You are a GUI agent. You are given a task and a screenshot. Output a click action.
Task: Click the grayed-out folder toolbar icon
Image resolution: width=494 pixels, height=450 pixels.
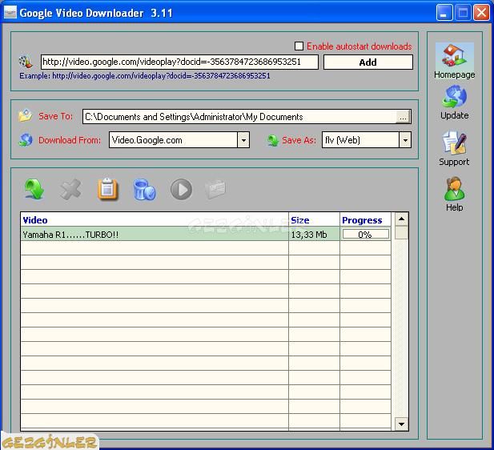pyautogui.click(x=216, y=189)
